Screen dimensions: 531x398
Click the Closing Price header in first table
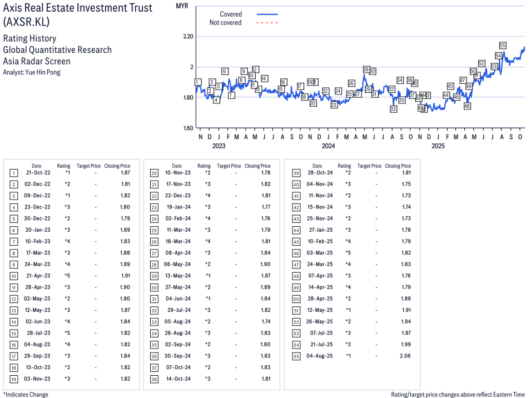pyautogui.click(x=117, y=166)
